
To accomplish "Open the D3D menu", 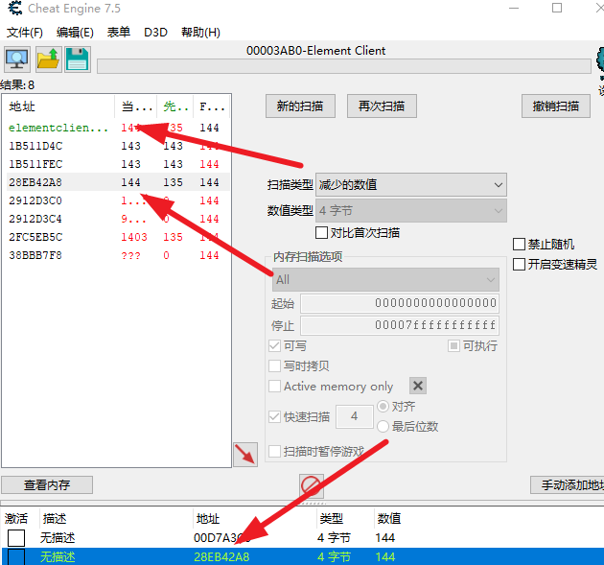I will coord(155,33).
